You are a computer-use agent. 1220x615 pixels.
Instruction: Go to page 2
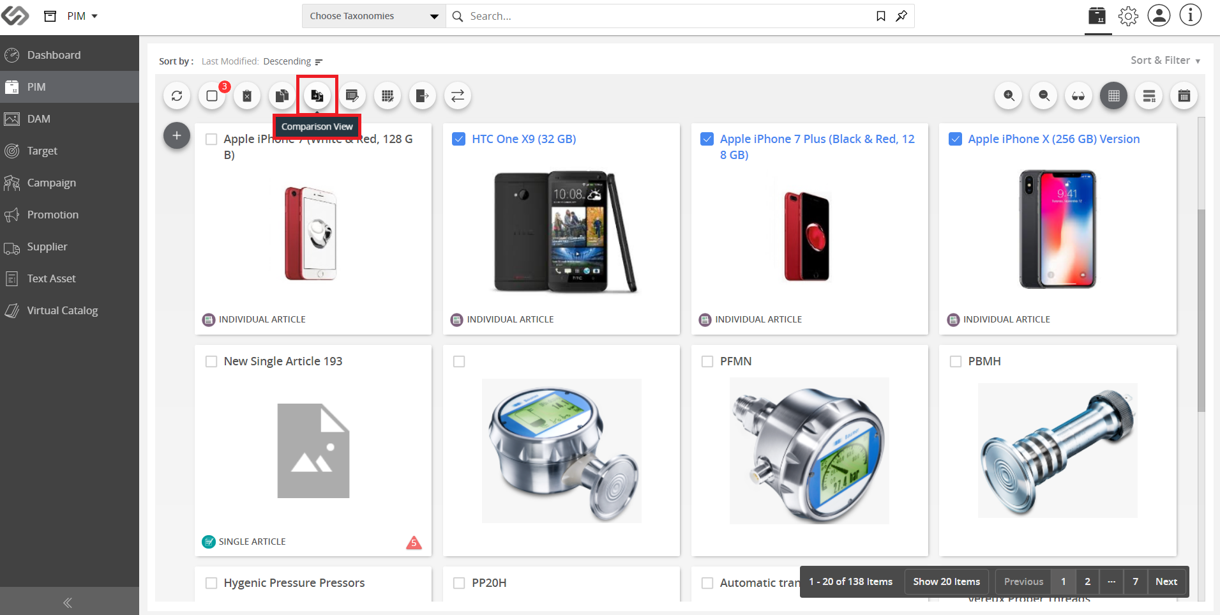[x=1087, y=582]
